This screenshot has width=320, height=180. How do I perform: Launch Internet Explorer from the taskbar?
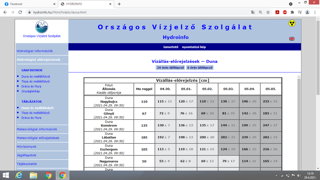[x=19, y=175]
